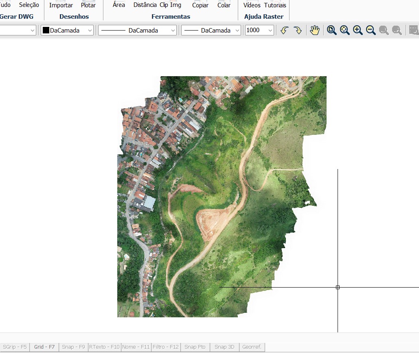Select the Pan tool icon

314,30
